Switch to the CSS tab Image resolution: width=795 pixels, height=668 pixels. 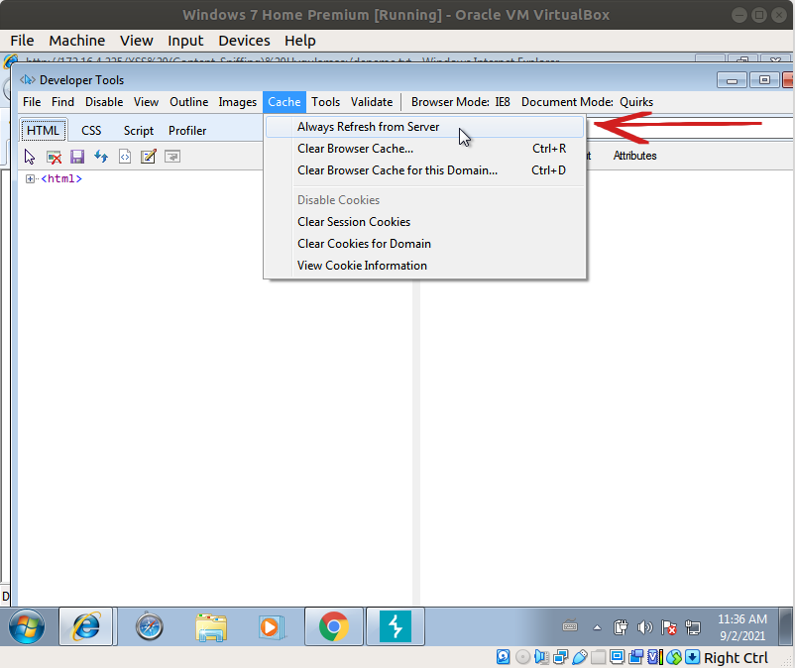(x=91, y=131)
